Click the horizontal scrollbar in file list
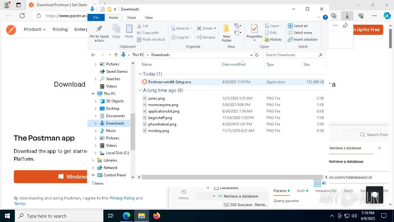Screen dimensions: 394x222 pos(232,177)
